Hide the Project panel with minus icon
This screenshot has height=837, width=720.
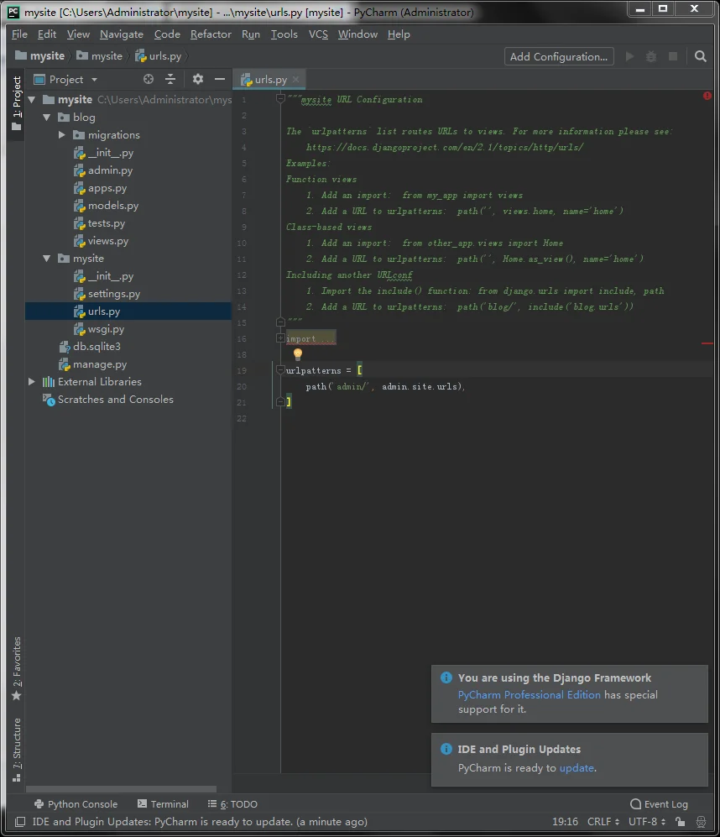pos(219,80)
